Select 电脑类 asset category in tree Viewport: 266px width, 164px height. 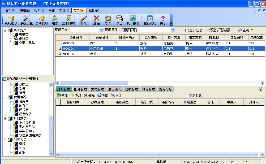point(24,39)
